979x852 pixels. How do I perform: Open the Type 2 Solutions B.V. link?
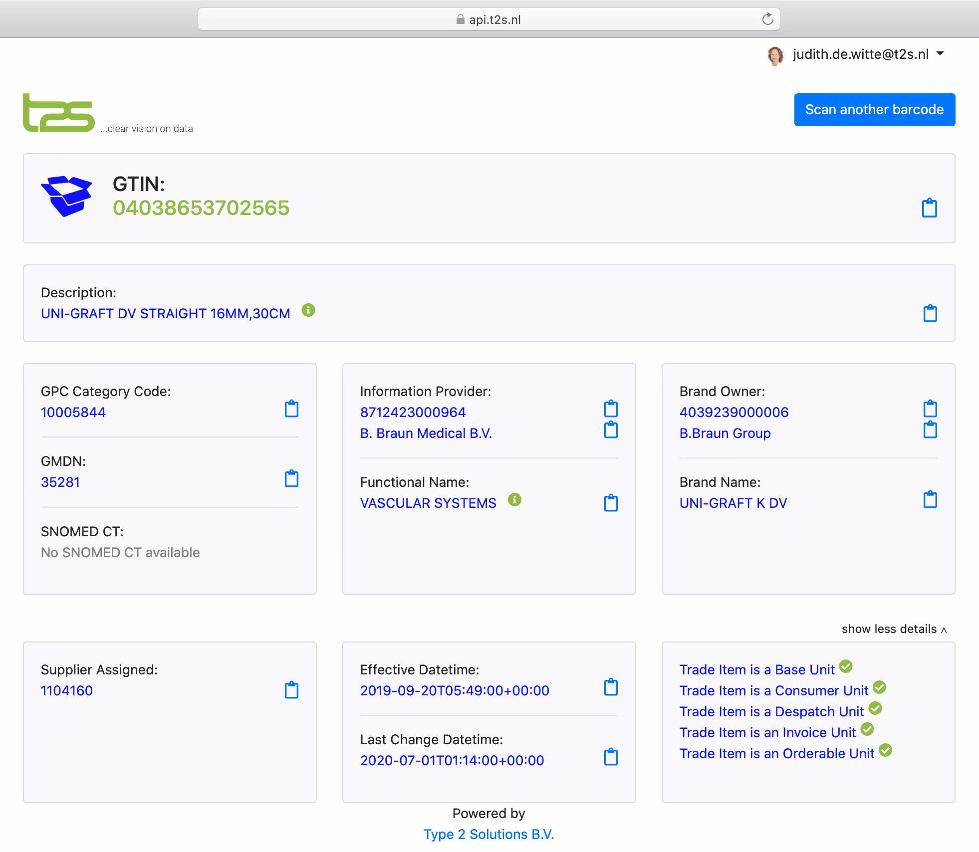click(489, 834)
